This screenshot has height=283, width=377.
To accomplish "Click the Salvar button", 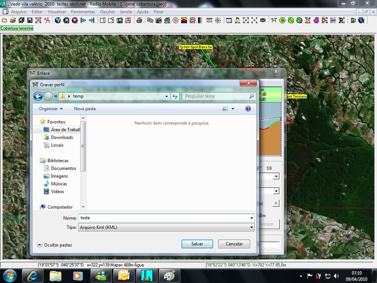I will pyautogui.click(x=197, y=244).
